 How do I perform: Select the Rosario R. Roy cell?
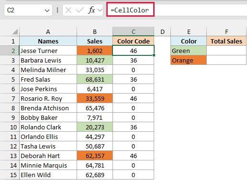coord(48,98)
